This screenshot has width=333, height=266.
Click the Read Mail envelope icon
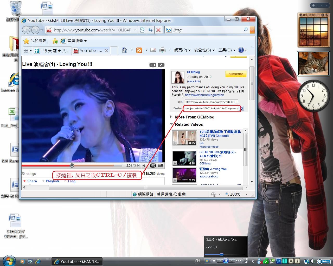[153, 50]
